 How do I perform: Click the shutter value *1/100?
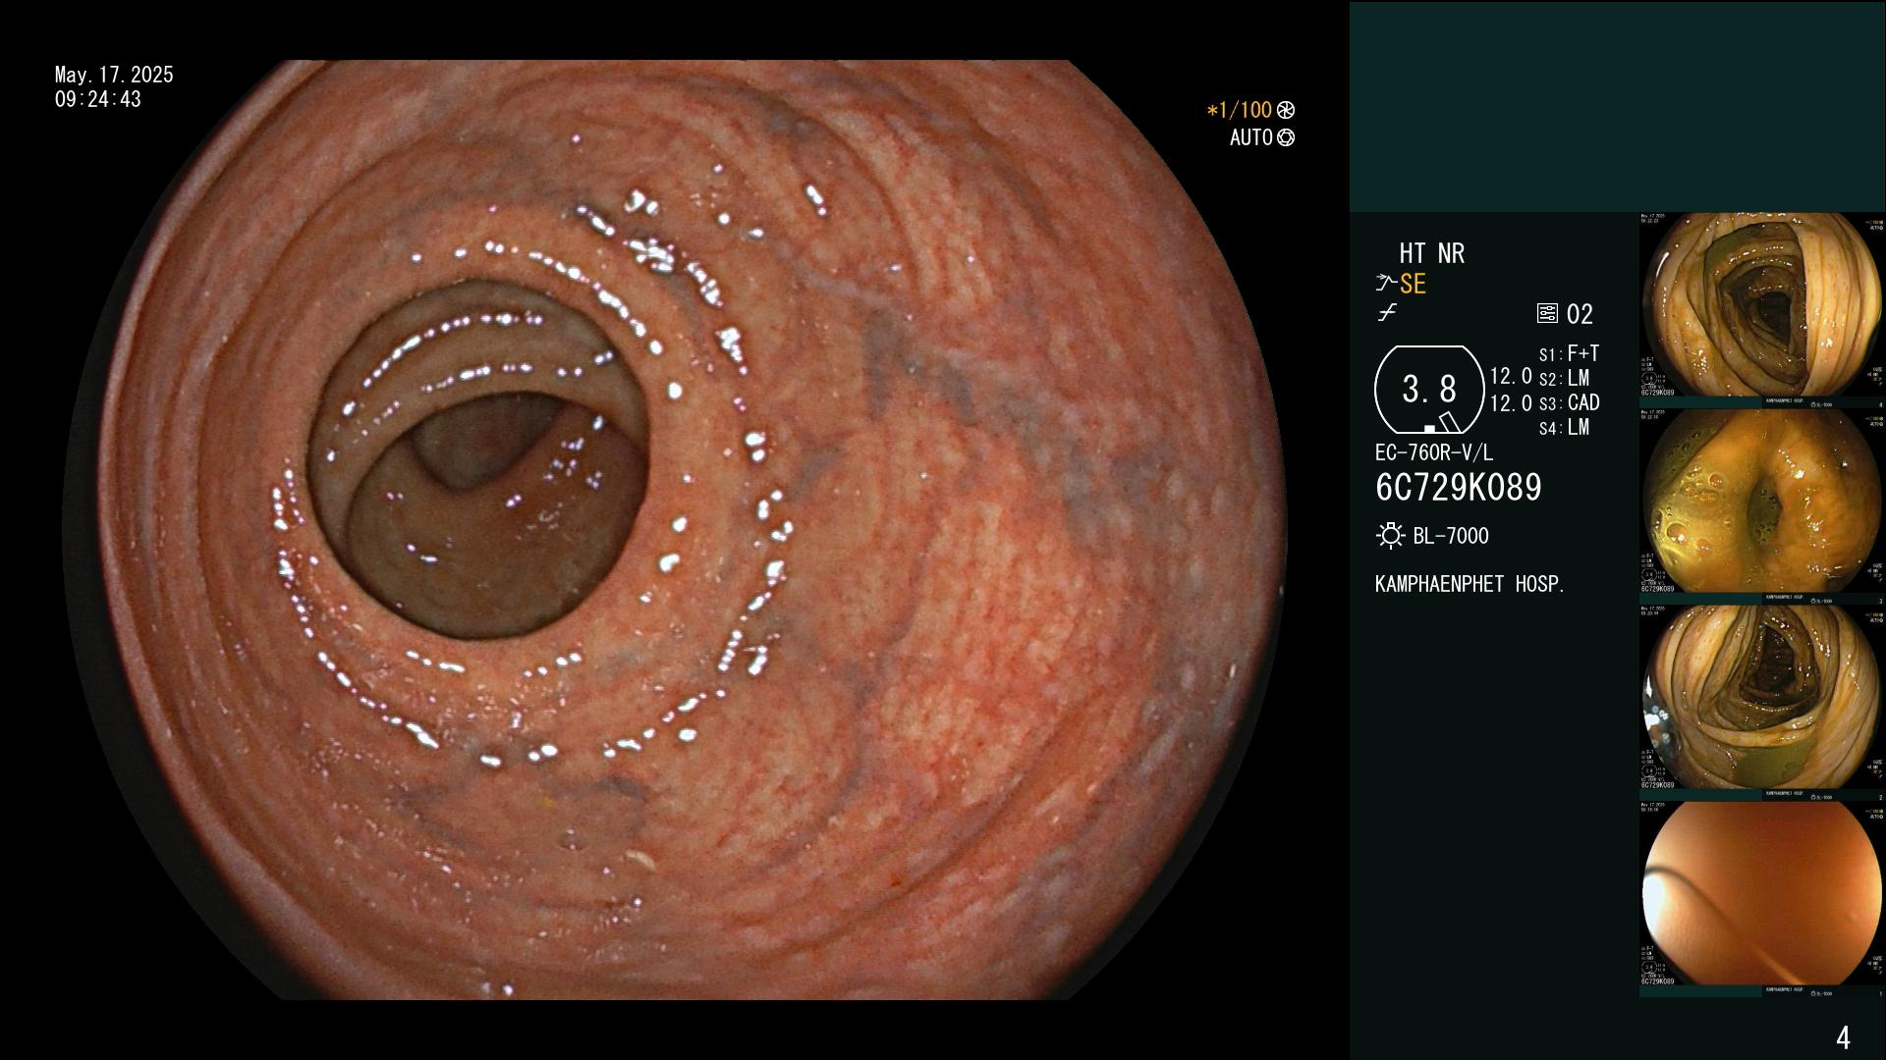(x=1240, y=111)
